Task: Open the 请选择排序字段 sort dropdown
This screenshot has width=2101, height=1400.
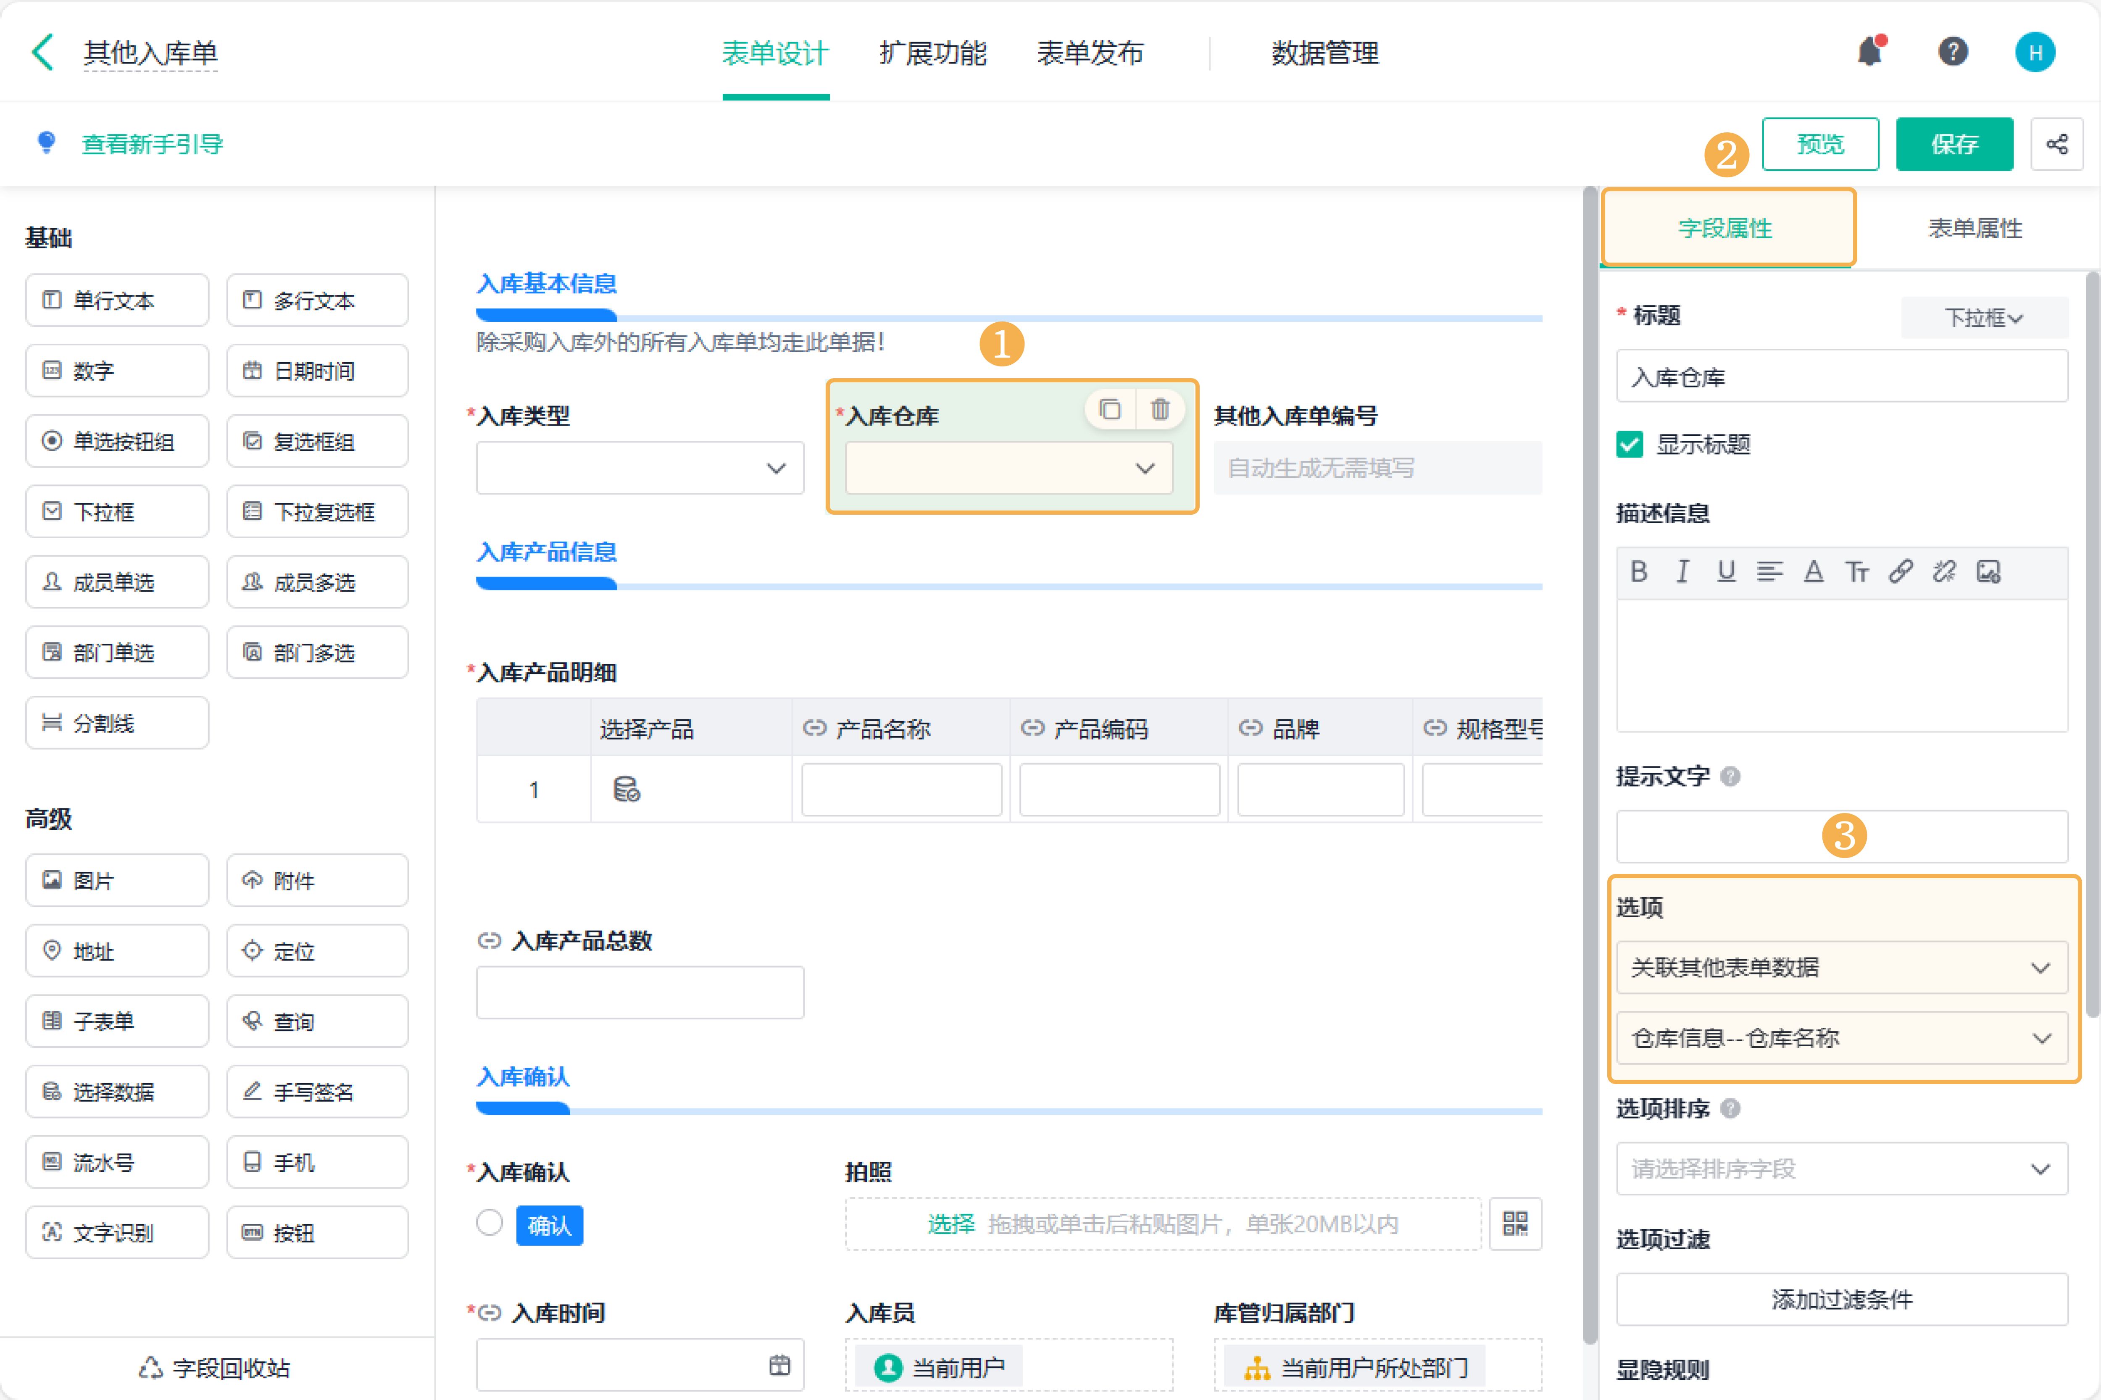Action: click(x=1841, y=1169)
